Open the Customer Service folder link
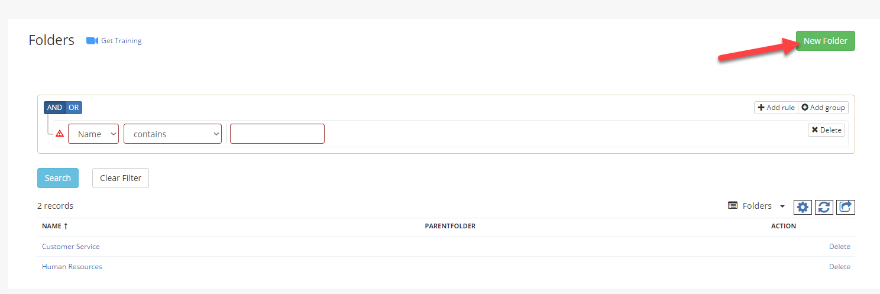 tap(71, 247)
